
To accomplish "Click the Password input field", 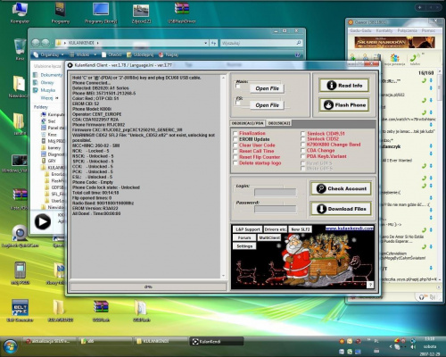I will (x=276, y=209).
